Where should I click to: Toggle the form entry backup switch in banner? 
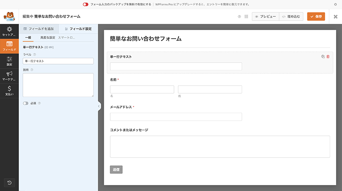coord(85,3)
